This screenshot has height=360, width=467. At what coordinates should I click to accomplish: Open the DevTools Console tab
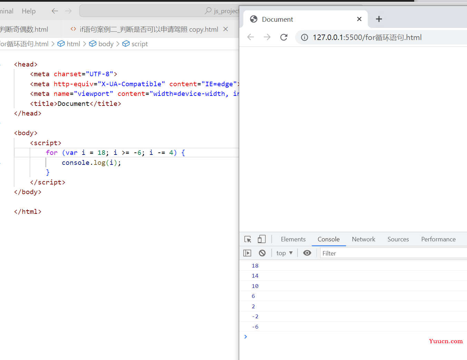click(x=329, y=239)
